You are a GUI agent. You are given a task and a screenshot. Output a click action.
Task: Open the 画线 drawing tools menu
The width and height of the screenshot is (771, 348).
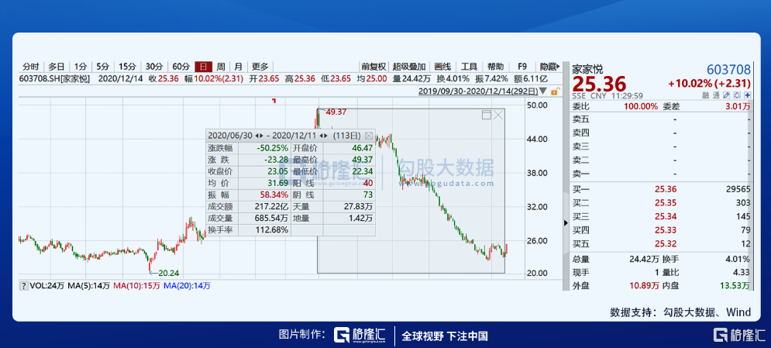pos(442,67)
